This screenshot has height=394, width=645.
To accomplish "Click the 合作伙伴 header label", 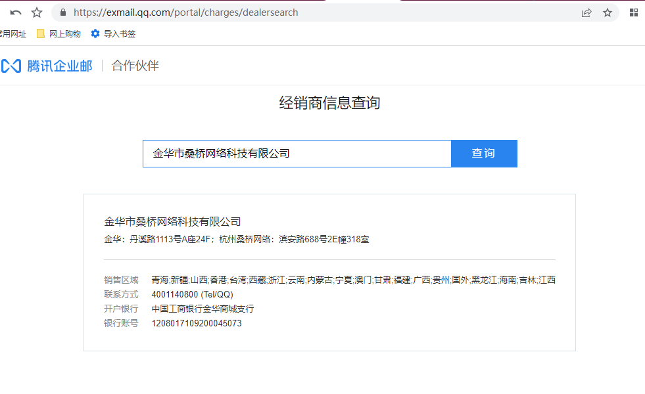I will [135, 66].
